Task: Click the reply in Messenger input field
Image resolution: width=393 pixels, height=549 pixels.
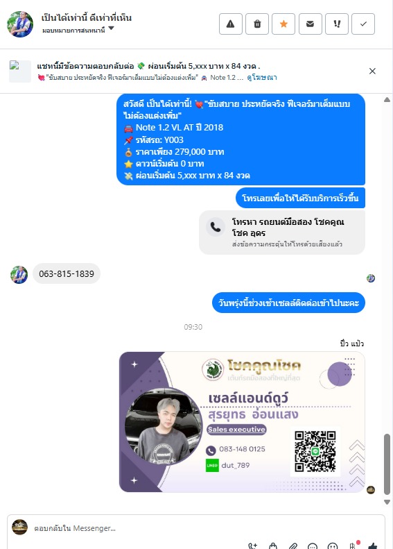Action: (x=195, y=528)
